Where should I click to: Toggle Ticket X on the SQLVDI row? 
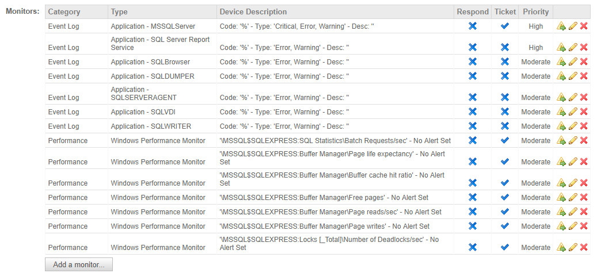[x=505, y=111]
